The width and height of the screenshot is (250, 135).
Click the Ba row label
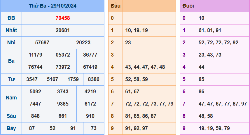pyautogui.click(x=11, y=61)
